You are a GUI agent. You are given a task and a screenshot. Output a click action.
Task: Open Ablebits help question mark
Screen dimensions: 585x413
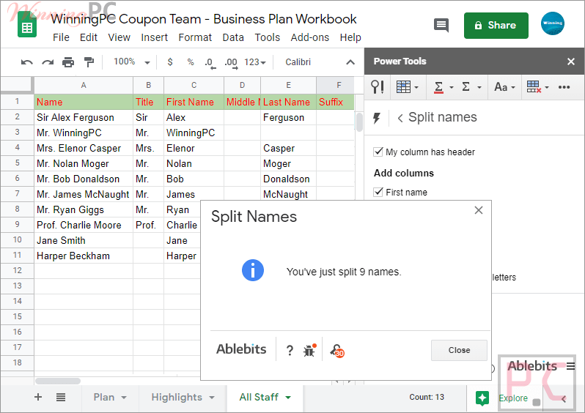[290, 350]
